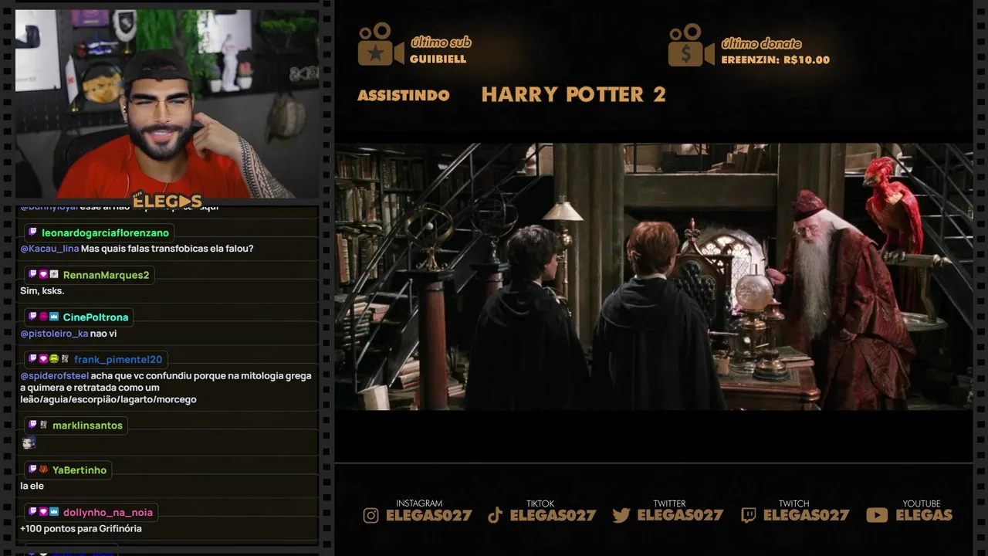This screenshot has height=556, width=988.
Task: Open CinePoltrona chat username
Action: [x=96, y=317]
